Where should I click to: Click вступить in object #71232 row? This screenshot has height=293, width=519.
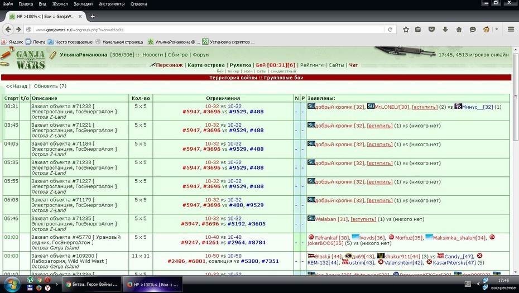click(424, 107)
